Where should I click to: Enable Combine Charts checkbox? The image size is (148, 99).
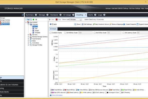tap(51, 33)
